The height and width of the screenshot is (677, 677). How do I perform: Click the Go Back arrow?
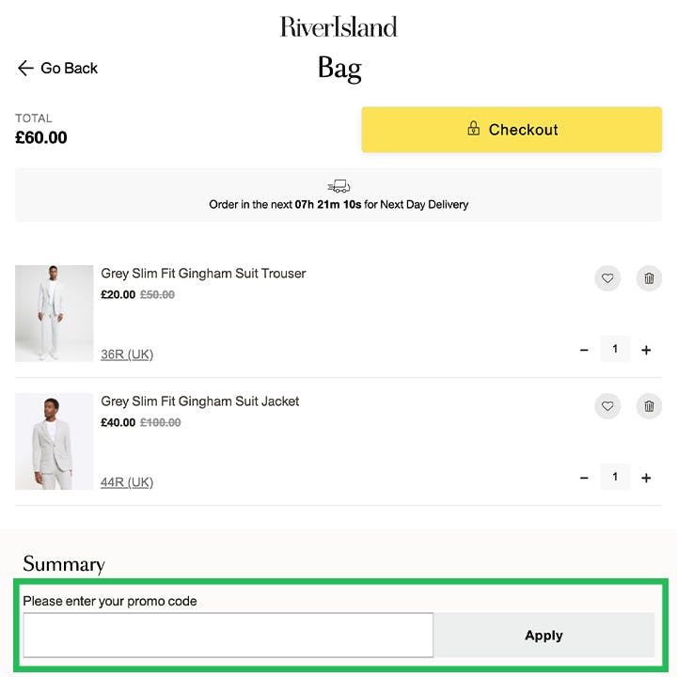(25, 69)
